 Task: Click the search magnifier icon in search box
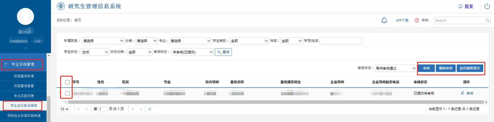point(488,21)
